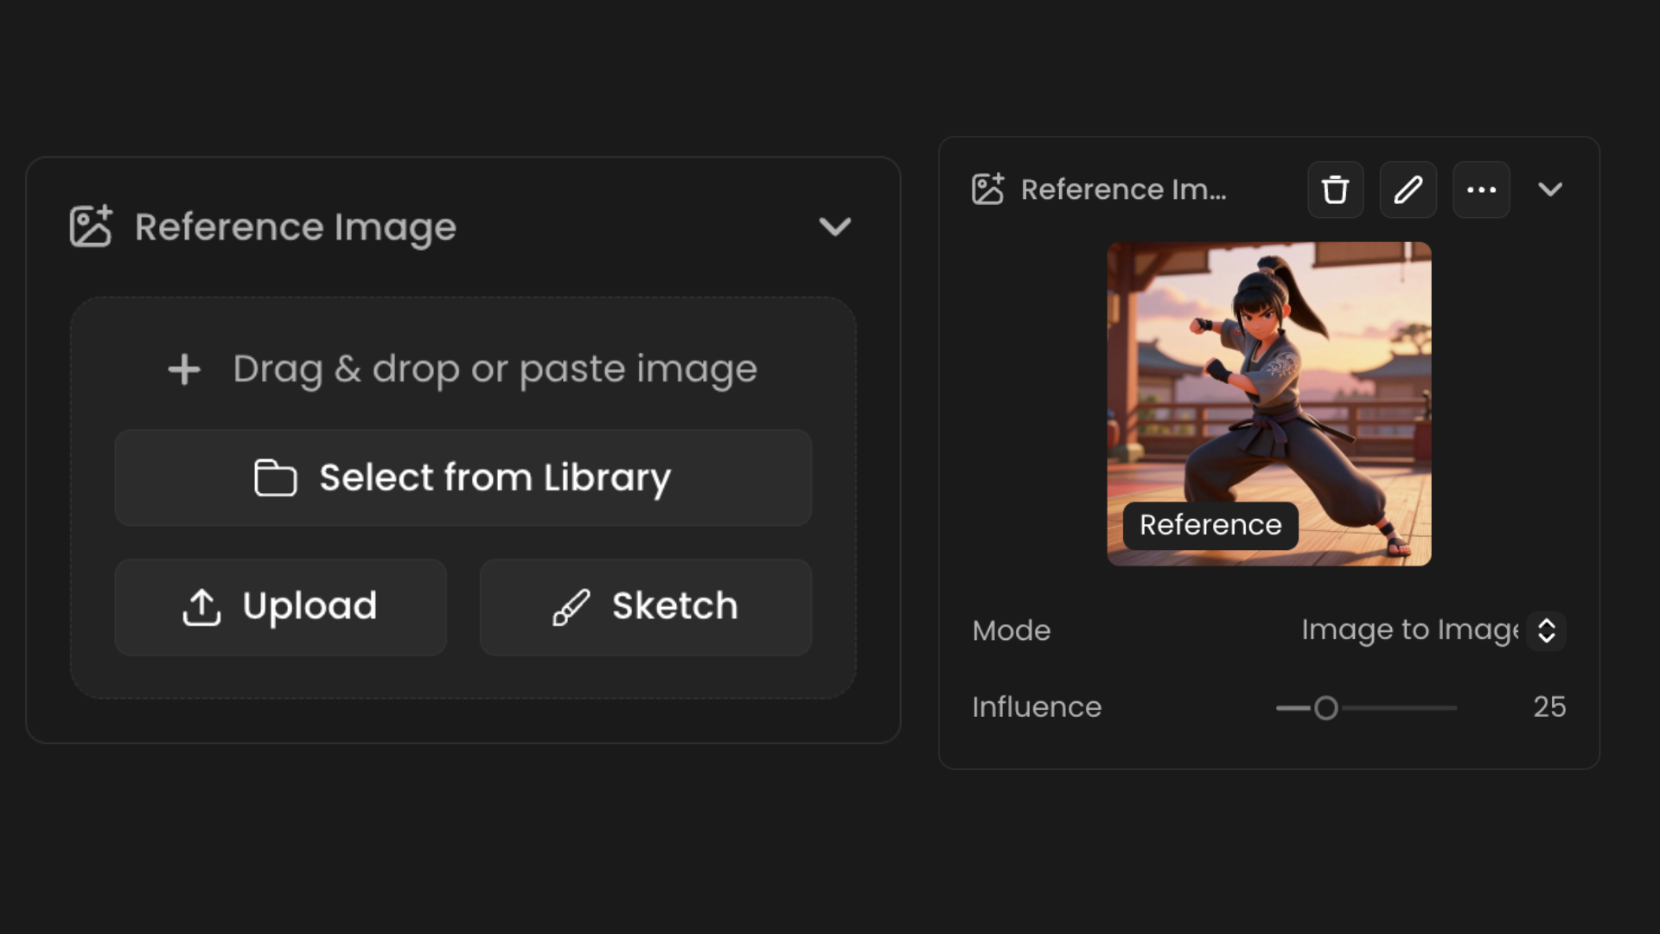Click the paintbrush Sketch icon

[571, 607]
